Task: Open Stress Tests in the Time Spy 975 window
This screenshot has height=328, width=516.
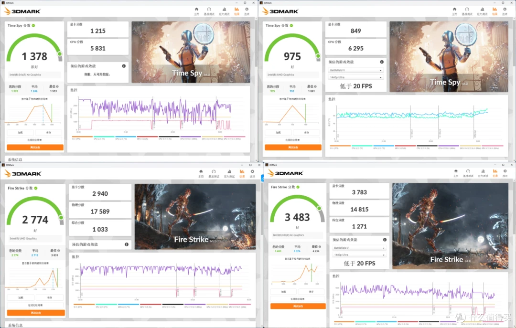Action: click(483, 11)
